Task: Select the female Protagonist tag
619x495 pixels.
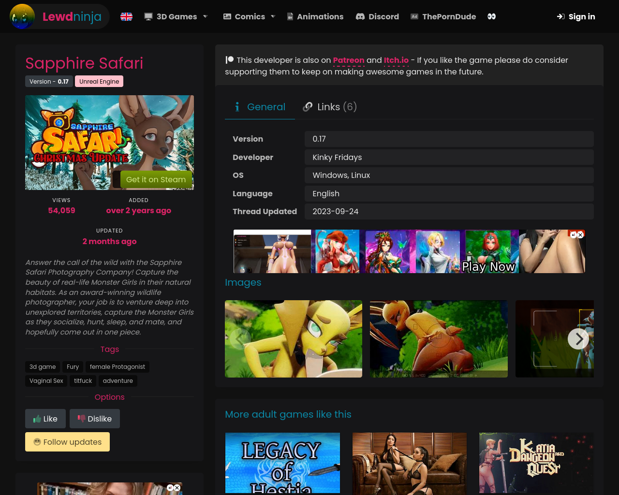Action: (118, 367)
